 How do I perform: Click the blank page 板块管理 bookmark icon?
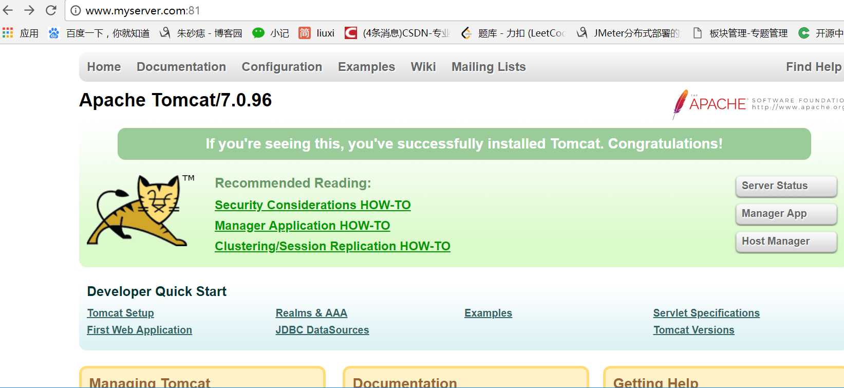[697, 33]
